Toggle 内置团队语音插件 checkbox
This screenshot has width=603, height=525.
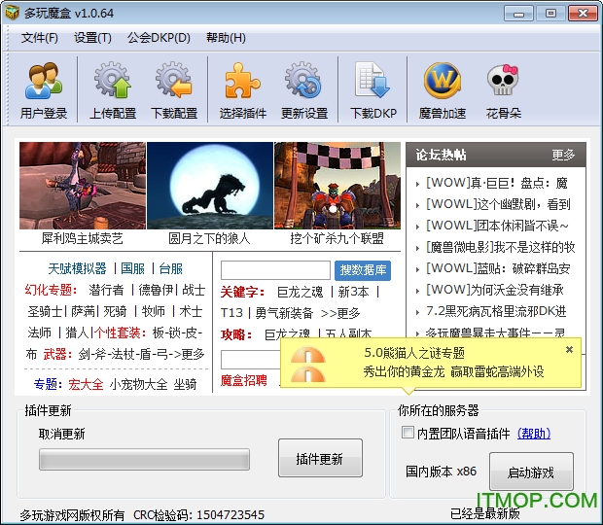point(408,433)
